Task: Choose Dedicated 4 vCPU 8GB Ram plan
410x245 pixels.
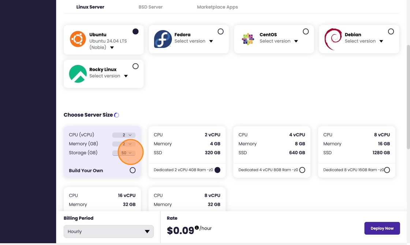Action: coord(302,170)
